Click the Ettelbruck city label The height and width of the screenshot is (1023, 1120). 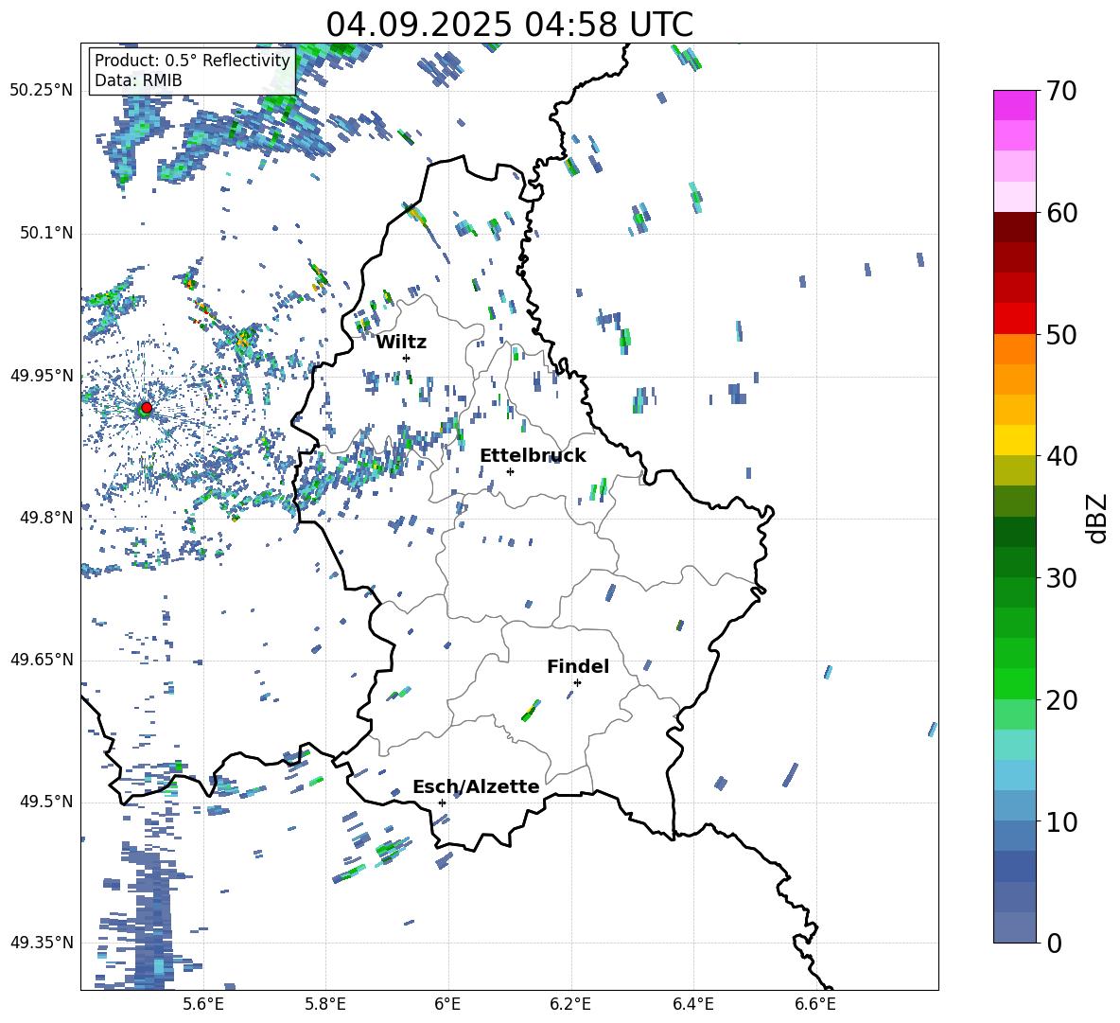[x=533, y=456]
